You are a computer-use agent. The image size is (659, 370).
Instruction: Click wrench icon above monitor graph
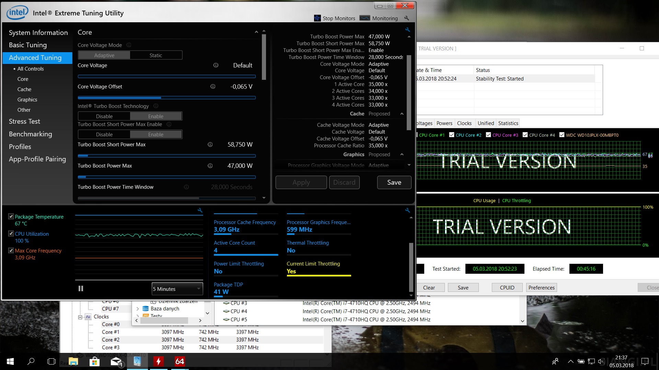pos(200,210)
